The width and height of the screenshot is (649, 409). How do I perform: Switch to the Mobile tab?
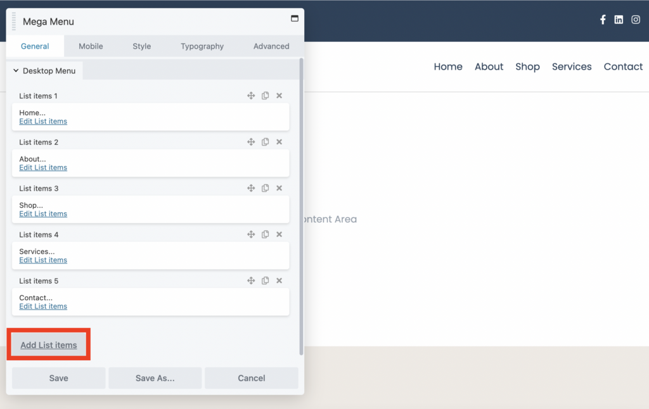tap(91, 46)
